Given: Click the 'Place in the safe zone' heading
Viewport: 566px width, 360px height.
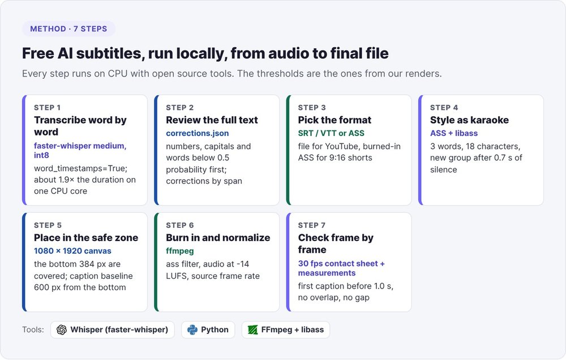Looking at the screenshot, I should [86, 238].
